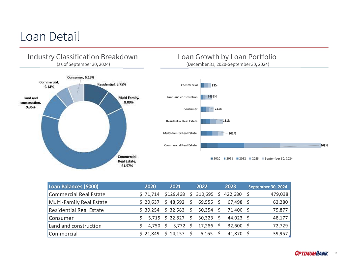This screenshot has width=348, height=269.
Task: Click the Loan Detail slide title
Action: [49, 36]
